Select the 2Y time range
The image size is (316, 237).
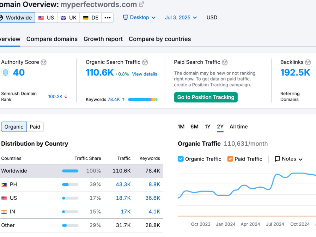220,127
